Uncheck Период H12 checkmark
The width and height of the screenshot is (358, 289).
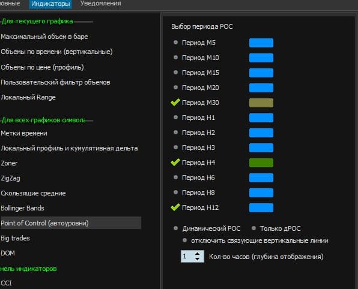click(x=175, y=207)
